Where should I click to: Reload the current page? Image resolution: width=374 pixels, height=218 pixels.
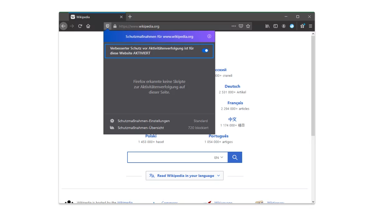coord(80,26)
